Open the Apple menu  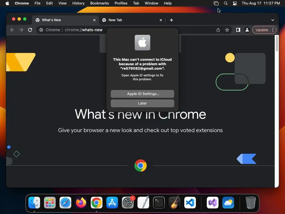(7, 3)
